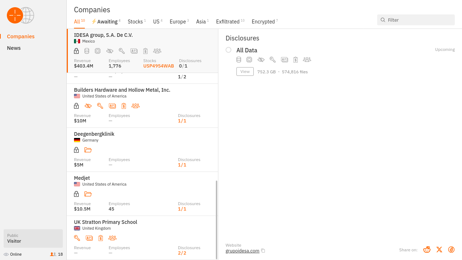Image resolution: width=462 pixels, height=260 pixels.
Task: Switch to the Awaiting tab
Action: click(106, 22)
